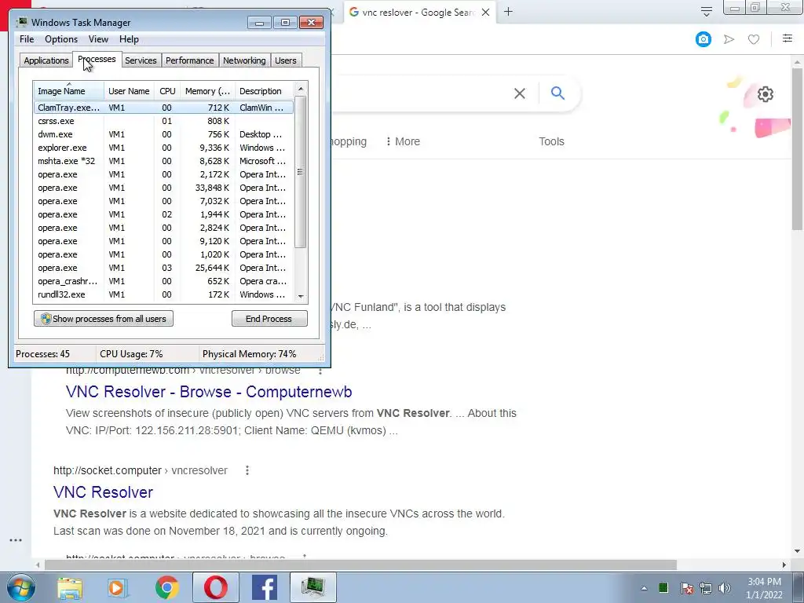Open the More search filter menu

403,141
